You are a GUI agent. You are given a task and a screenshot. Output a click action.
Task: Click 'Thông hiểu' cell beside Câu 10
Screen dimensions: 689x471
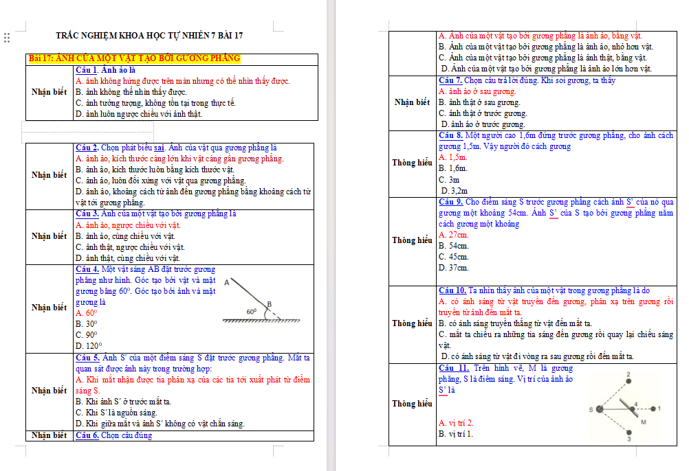[x=412, y=323]
